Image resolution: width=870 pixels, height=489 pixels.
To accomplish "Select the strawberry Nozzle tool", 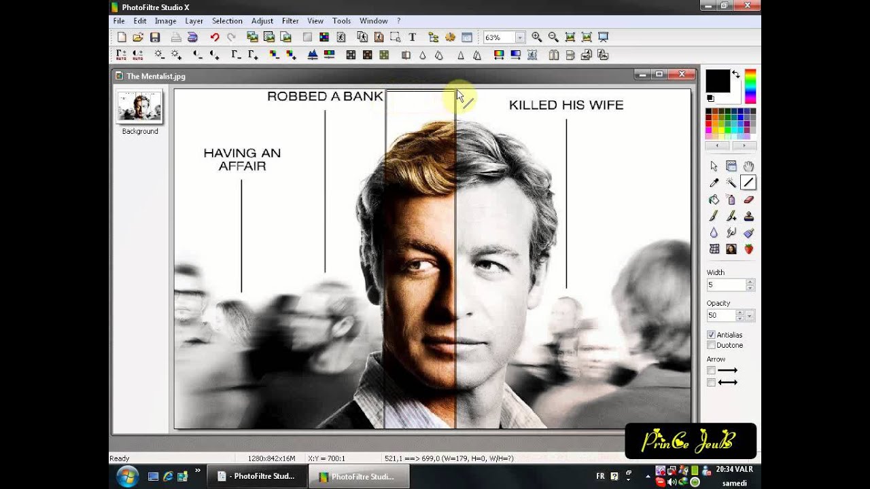I will pyautogui.click(x=748, y=249).
